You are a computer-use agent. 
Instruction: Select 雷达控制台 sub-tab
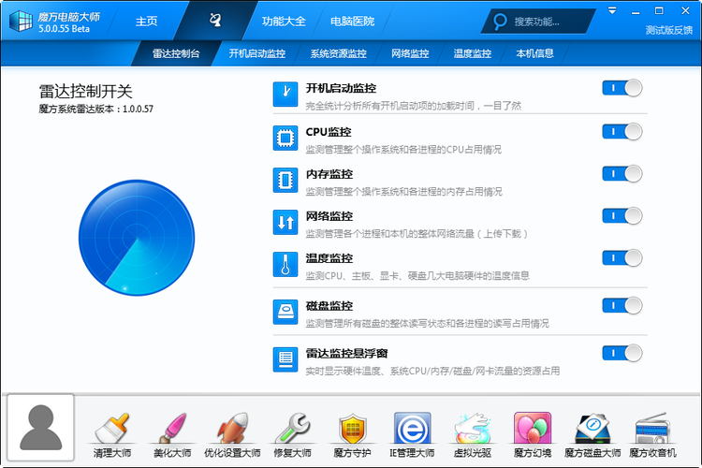pyautogui.click(x=176, y=53)
